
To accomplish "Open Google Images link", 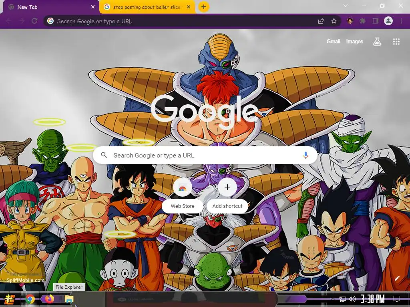I will (x=355, y=41).
